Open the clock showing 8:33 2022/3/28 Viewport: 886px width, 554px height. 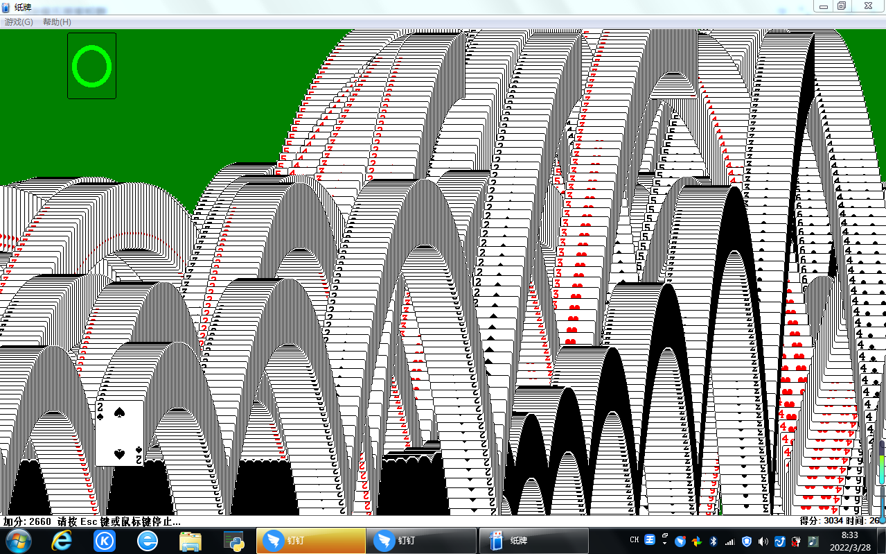click(x=849, y=541)
